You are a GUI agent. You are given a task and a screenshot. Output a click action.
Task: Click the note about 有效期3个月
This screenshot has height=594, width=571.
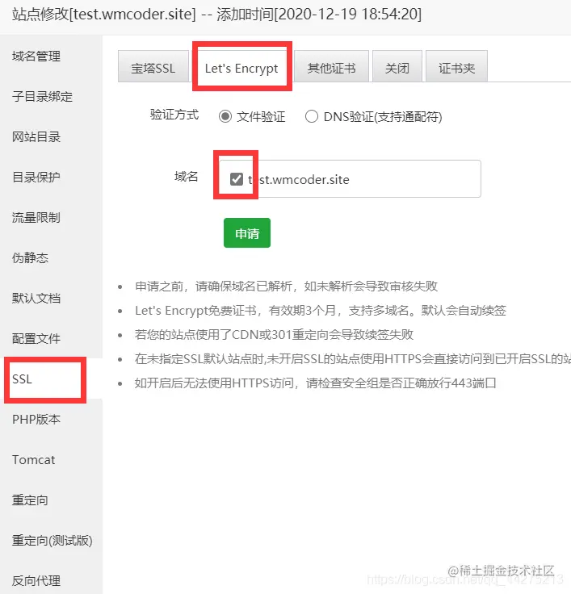click(x=321, y=310)
